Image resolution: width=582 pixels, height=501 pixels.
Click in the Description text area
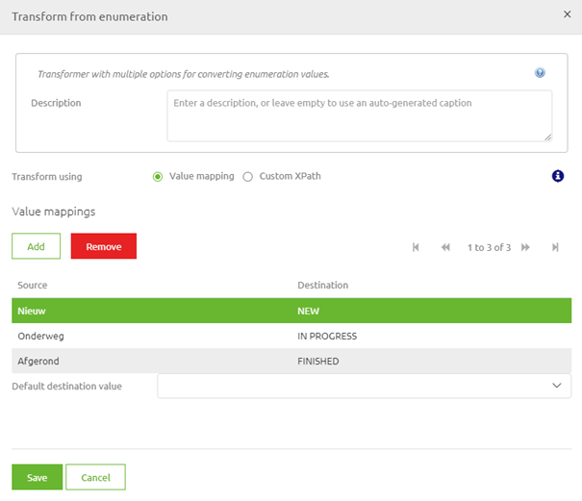click(x=359, y=115)
